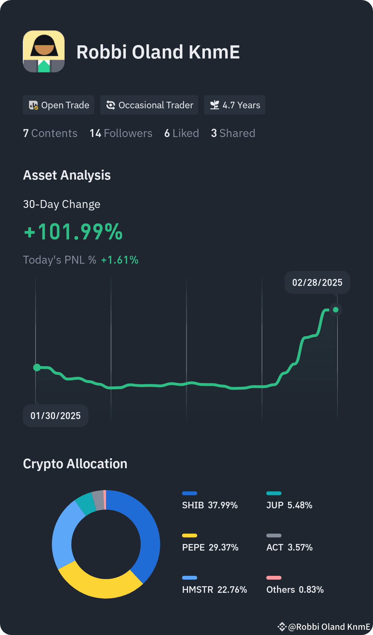
Task: Select the Occasional Trader badge
Action: click(149, 105)
